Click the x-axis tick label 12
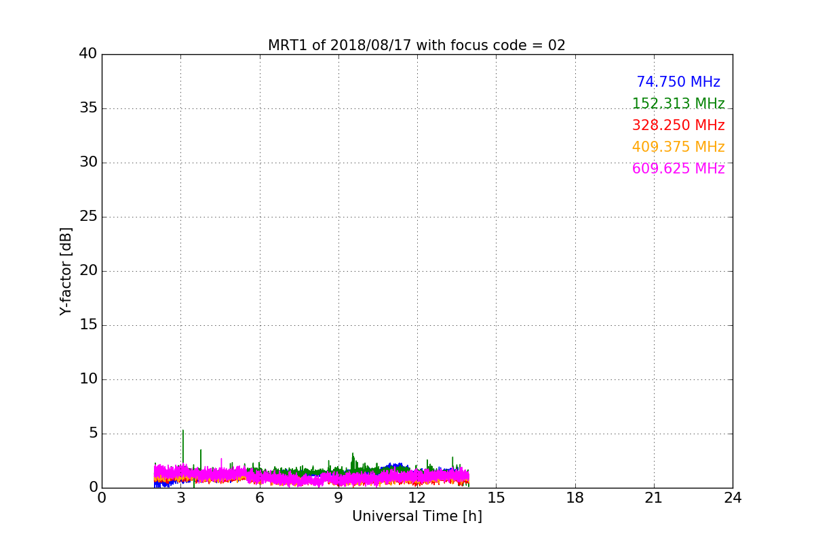Image resolution: width=814 pixels, height=542 pixels. coord(417,498)
